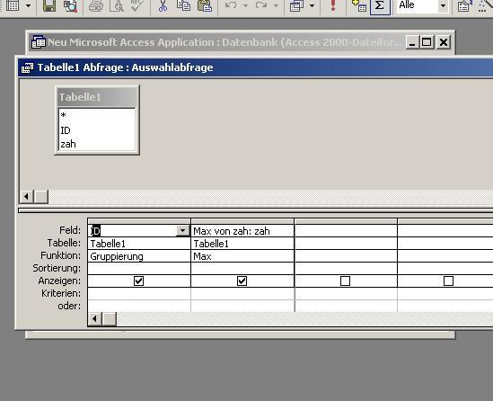Image resolution: width=493 pixels, height=401 pixels.
Task: Click the Show Table icon
Action: click(x=359, y=5)
